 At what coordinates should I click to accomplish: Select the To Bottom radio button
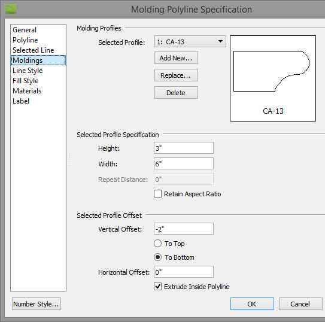(157, 257)
